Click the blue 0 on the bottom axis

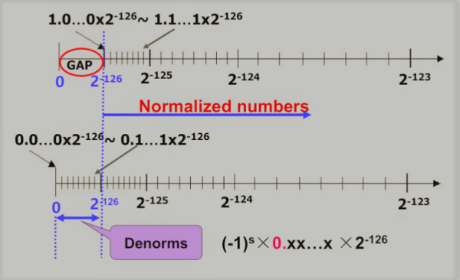click(56, 207)
